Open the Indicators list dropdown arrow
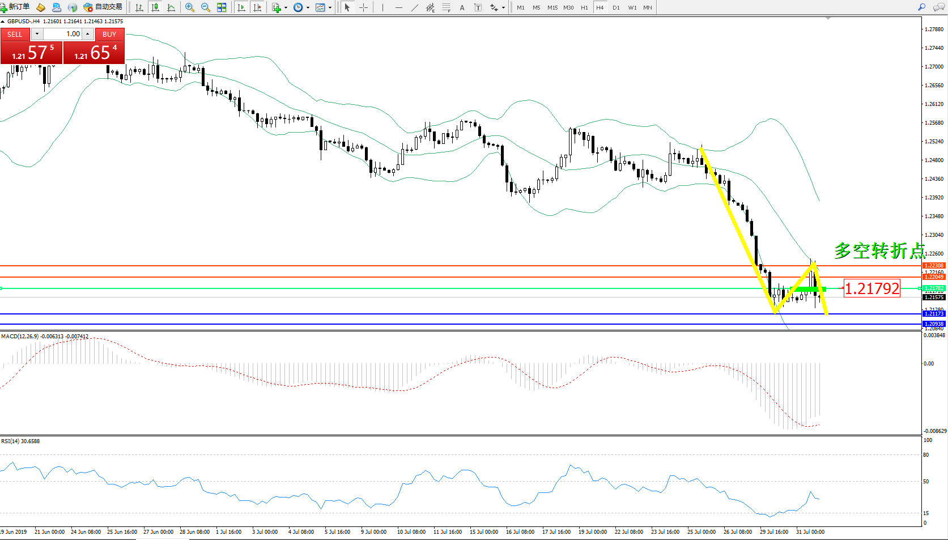 pos(286,8)
